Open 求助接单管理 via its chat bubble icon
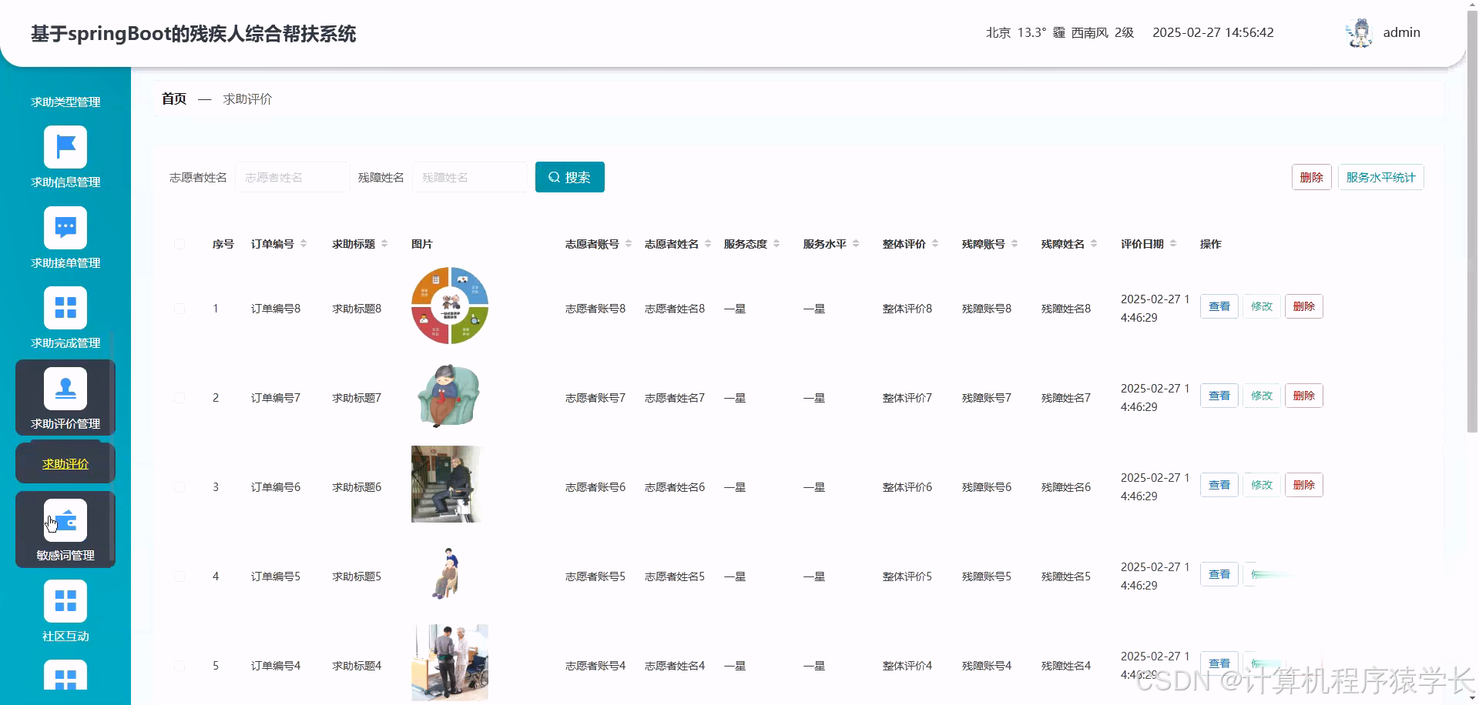This screenshot has height=705, width=1479. point(65,227)
